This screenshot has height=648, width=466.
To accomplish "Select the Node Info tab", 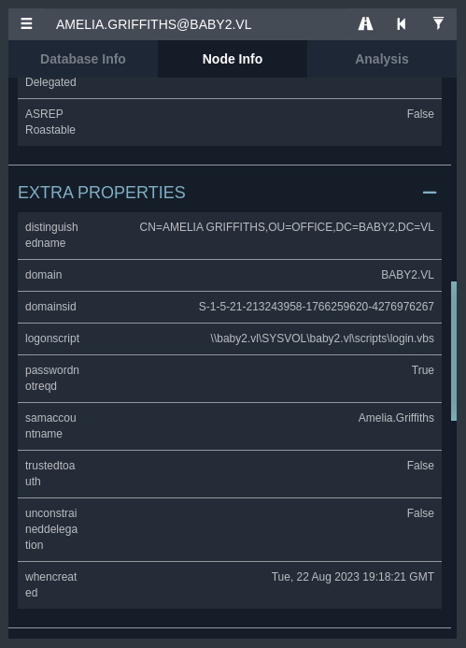I will [x=233, y=59].
